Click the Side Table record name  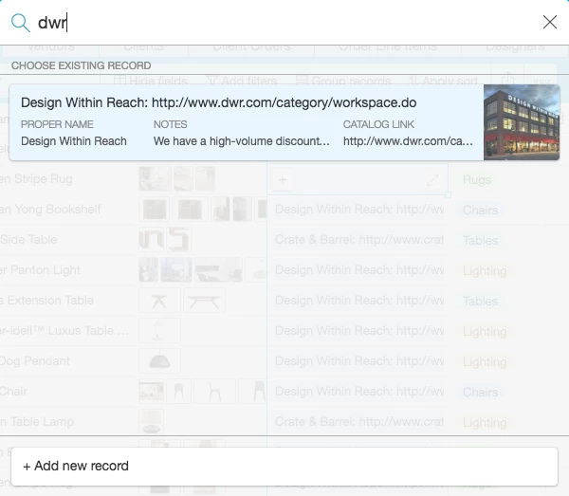pyautogui.click(x=28, y=240)
